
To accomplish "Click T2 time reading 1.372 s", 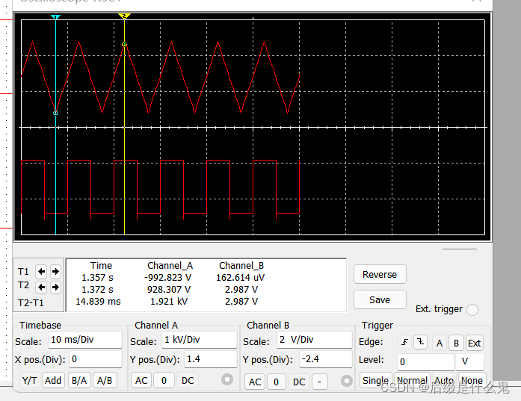I will click(x=97, y=290).
